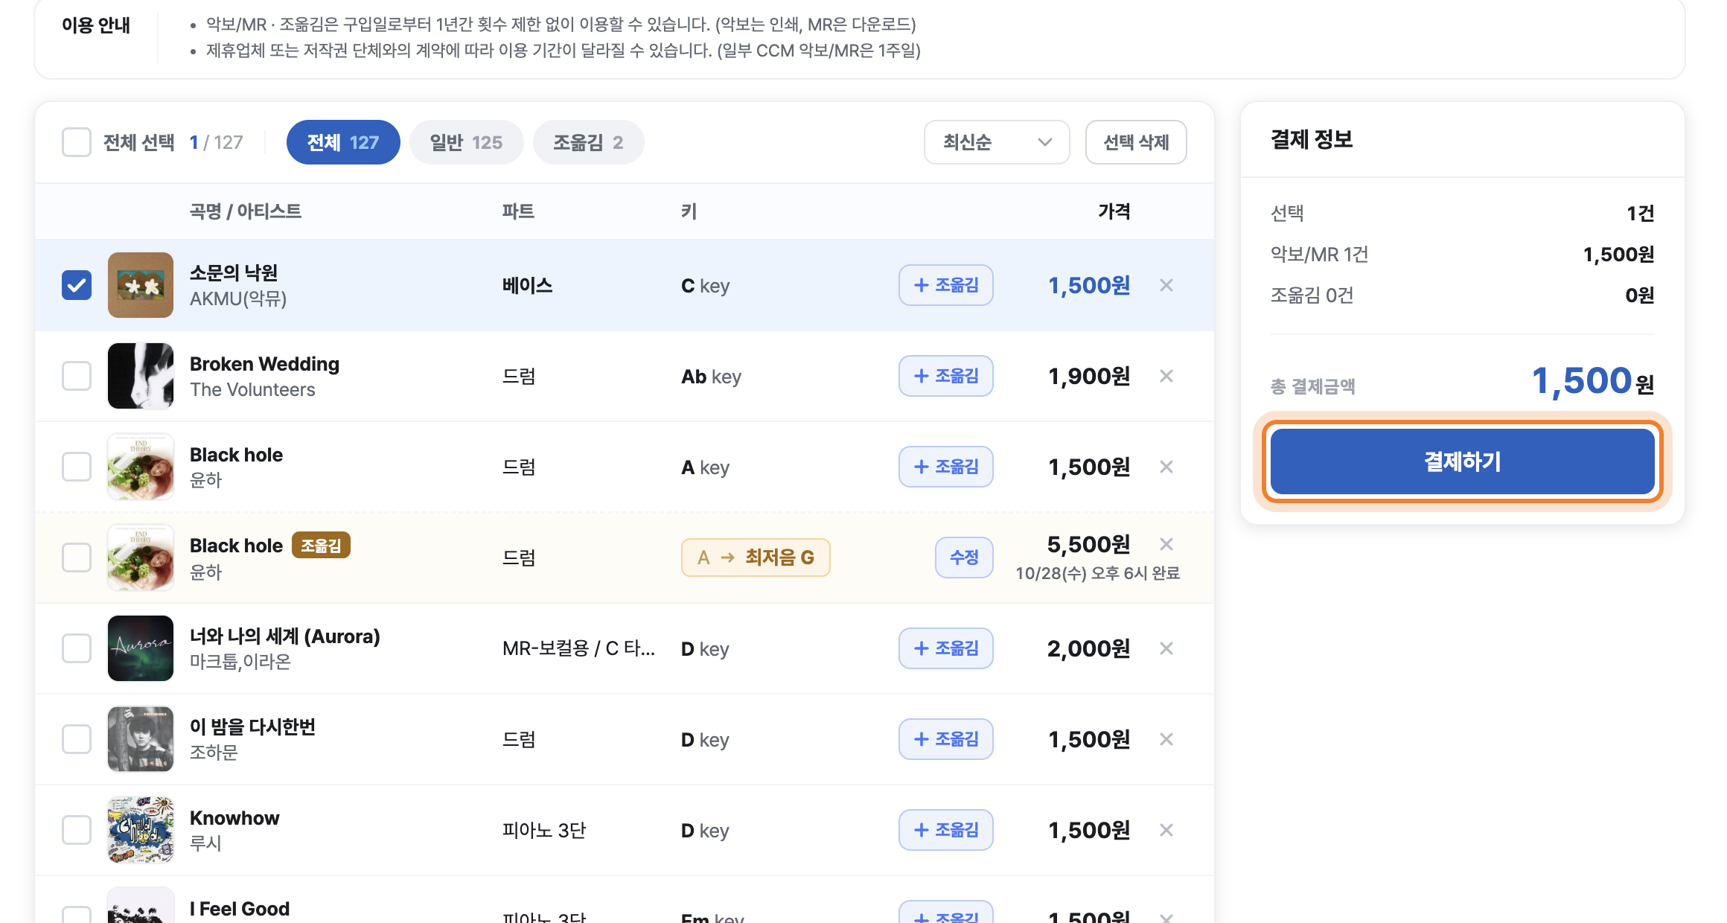Click the A → 최저음 G key badge
This screenshot has height=923, width=1727.
[756, 558]
